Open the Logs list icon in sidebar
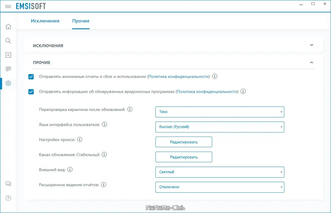 click(x=8, y=69)
